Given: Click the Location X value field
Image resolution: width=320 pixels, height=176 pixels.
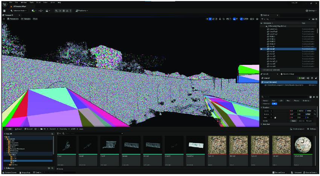Looking at the screenshot, I should (294, 111).
